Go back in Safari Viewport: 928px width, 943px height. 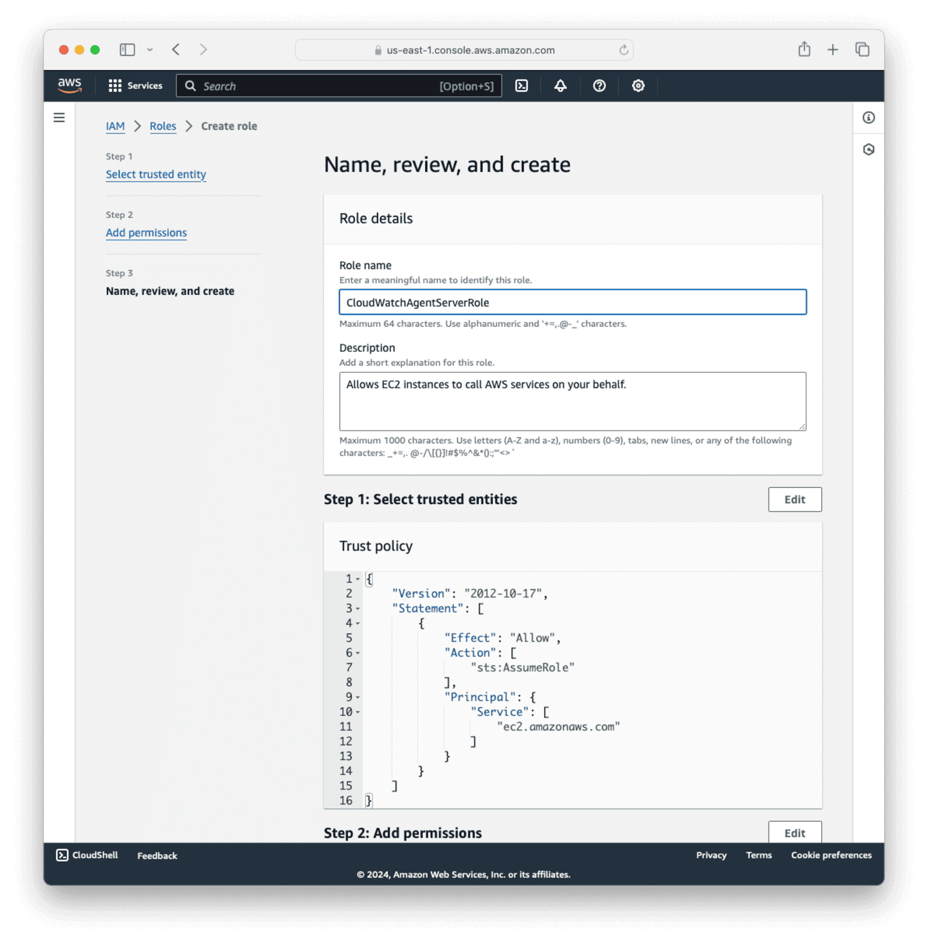click(176, 50)
